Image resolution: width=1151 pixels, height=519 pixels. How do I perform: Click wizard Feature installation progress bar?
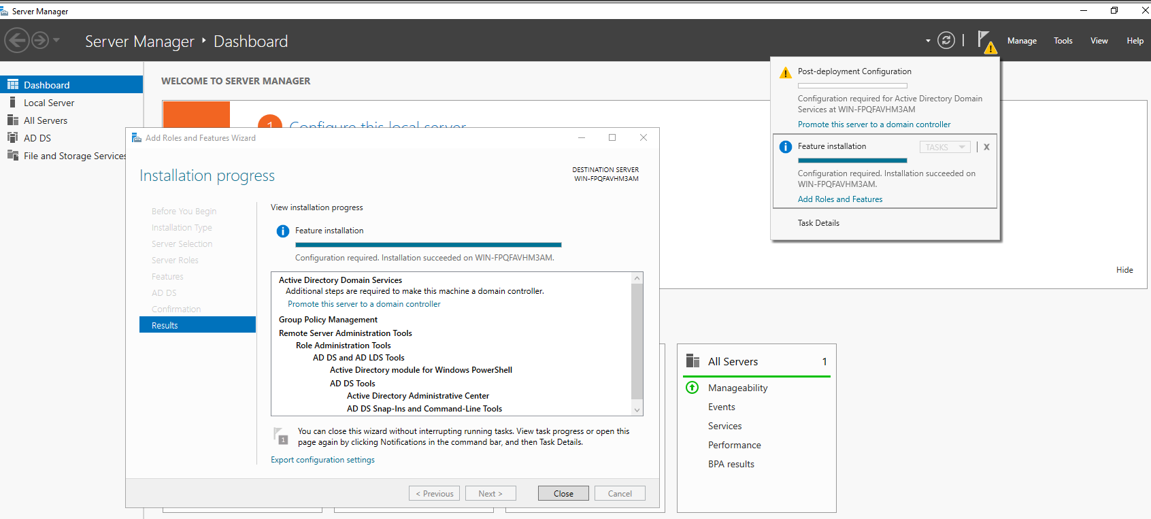click(429, 245)
